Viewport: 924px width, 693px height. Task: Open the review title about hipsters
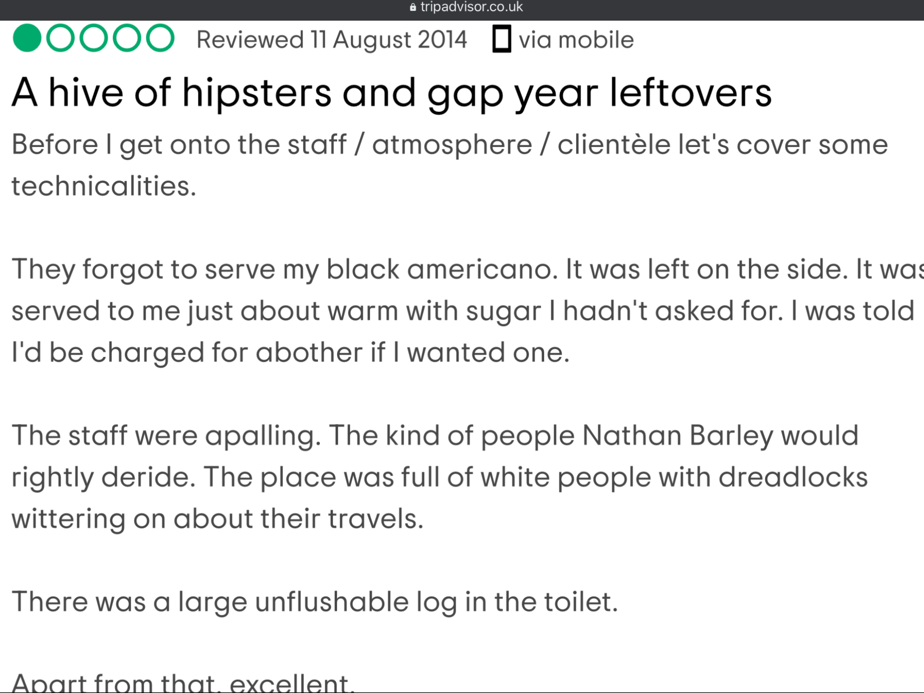pos(392,93)
